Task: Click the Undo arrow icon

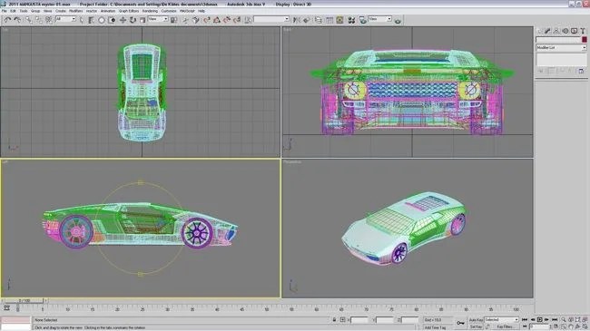Action: coord(7,20)
